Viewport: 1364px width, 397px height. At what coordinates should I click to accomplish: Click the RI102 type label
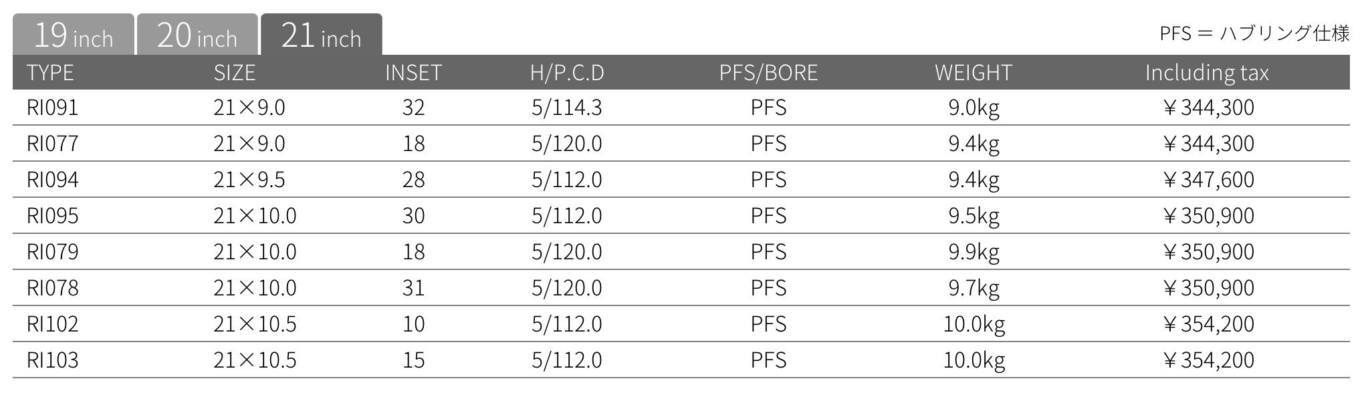click(53, 324)
